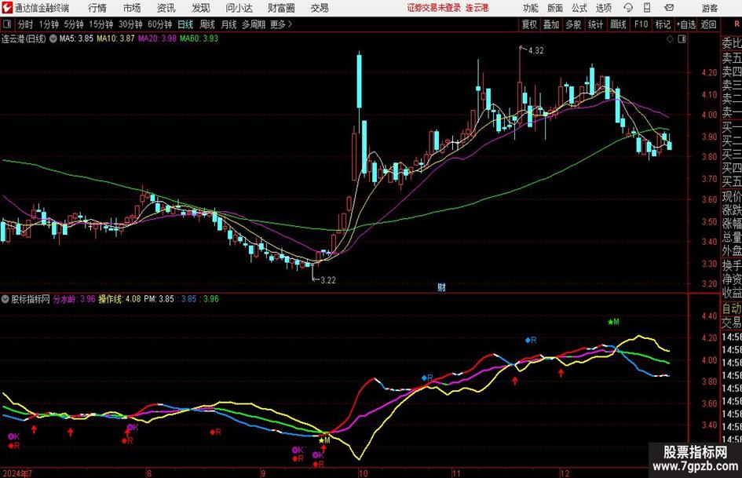Viewport: 742px width, 478px height.
Task: Click the red 连云港 title text
Action: [x=477, y=8]
